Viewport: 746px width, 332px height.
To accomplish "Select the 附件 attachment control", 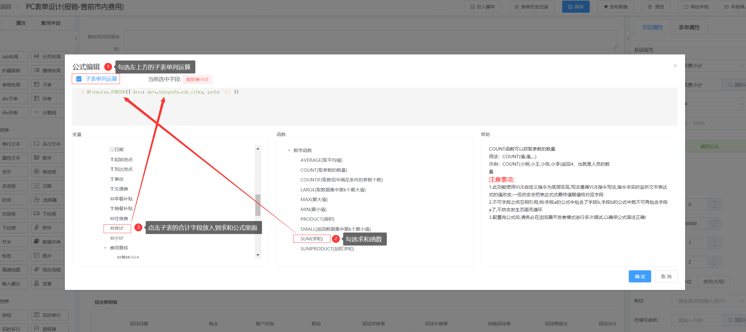I will click(47, 228).
